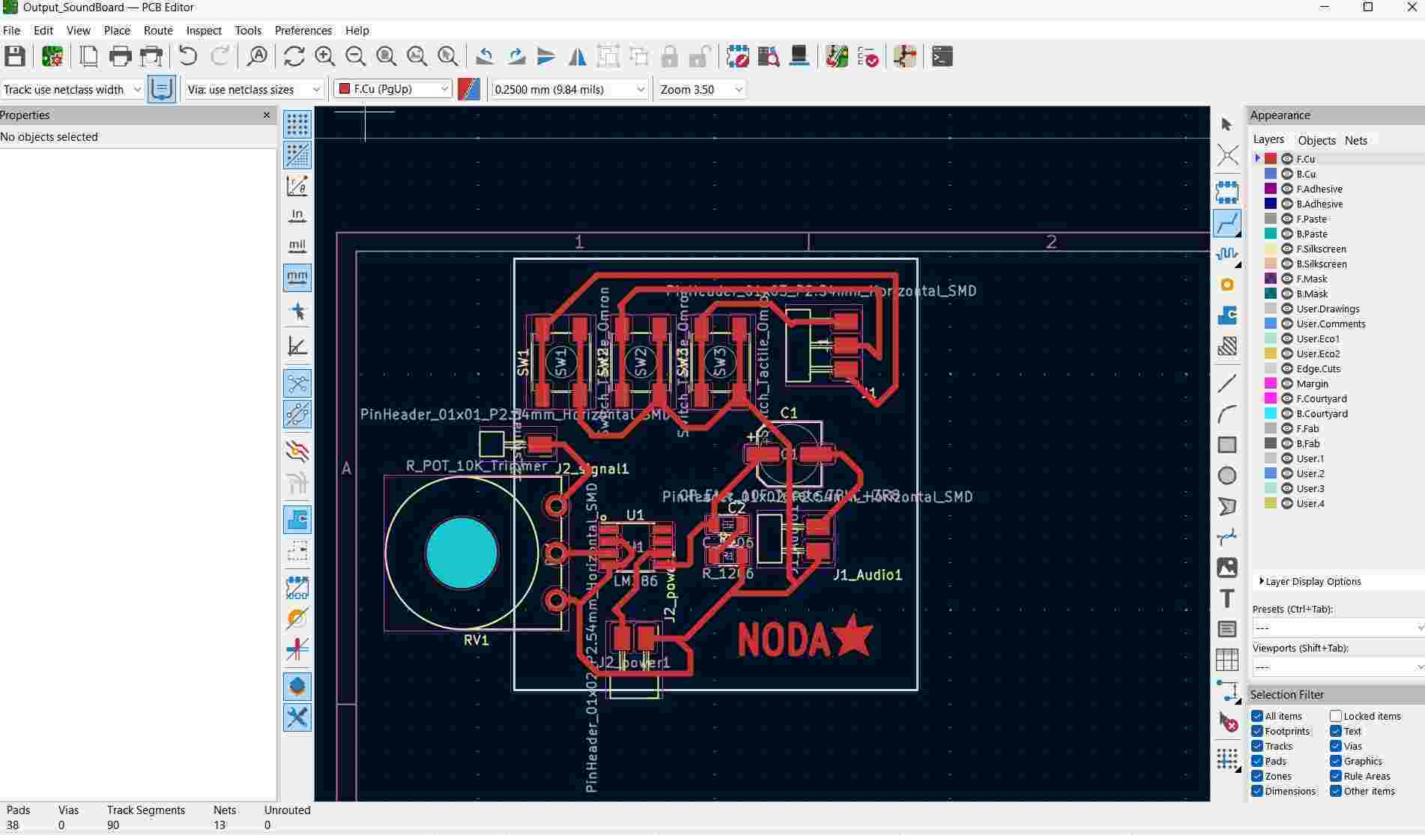Image resolution: width=1425 pixels, height=835 pixels.
Task: Hide the B.Cu layer
Action: point(1287,174)
